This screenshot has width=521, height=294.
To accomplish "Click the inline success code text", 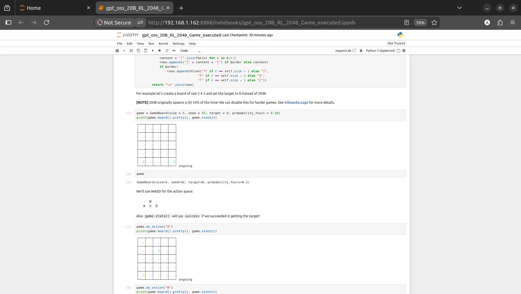I will point(192,216).
